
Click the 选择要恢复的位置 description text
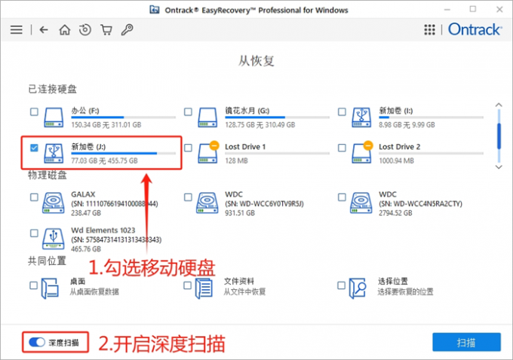(x=405, y=291)
